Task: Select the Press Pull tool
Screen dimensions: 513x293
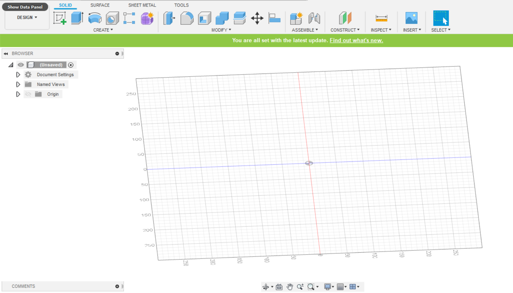Action: click(x=169, y=18)
